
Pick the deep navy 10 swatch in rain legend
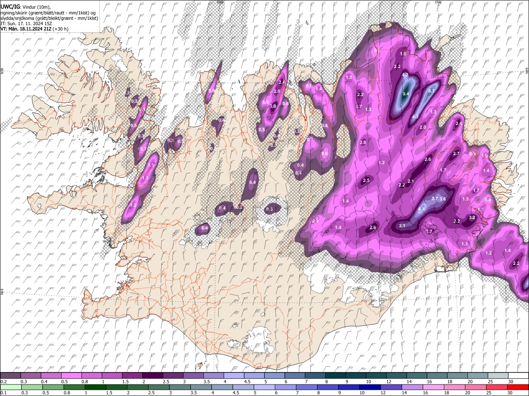[369, 387]
